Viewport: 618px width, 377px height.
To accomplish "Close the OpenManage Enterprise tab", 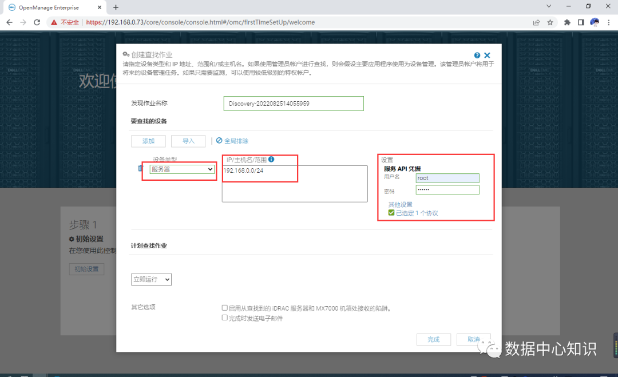I will coord(100,7).
